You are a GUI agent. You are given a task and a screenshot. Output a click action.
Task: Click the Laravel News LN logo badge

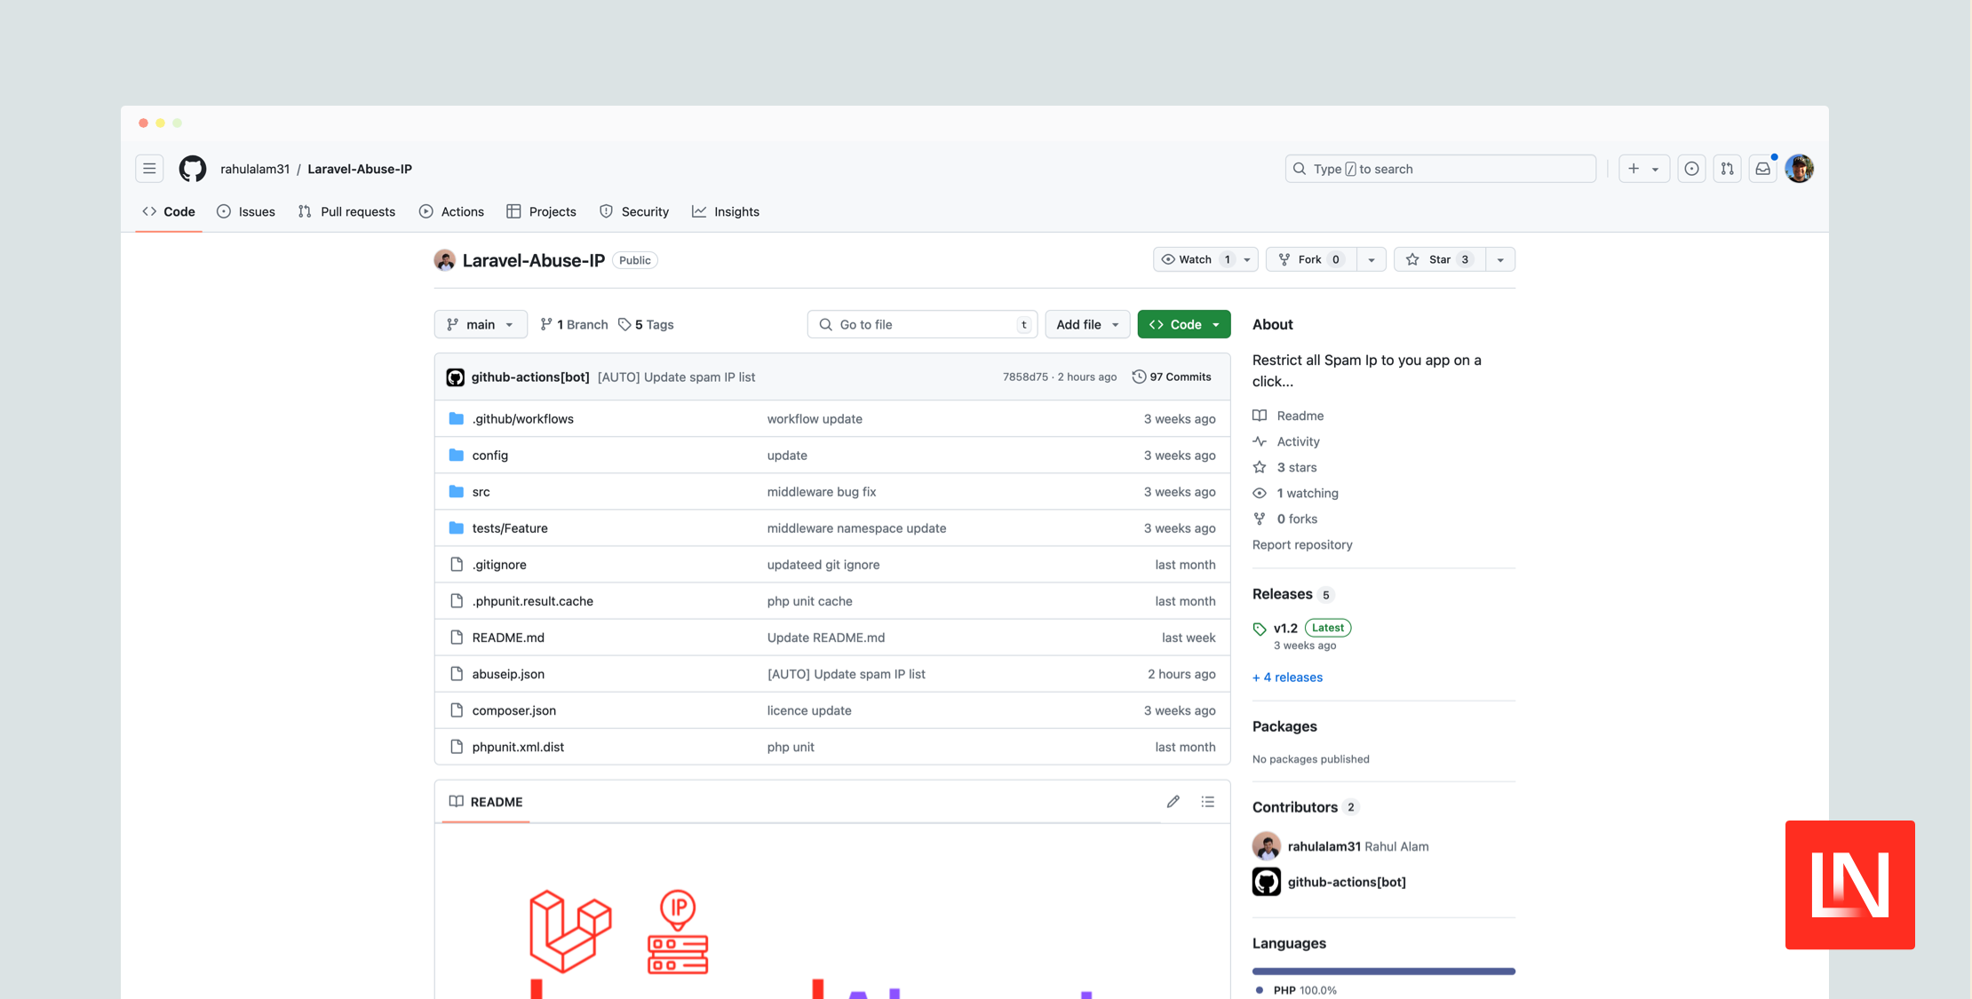(1850, 885)
